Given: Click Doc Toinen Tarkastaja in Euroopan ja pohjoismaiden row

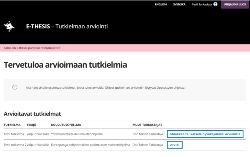Looking at the screenshot, I should (148, 145).
